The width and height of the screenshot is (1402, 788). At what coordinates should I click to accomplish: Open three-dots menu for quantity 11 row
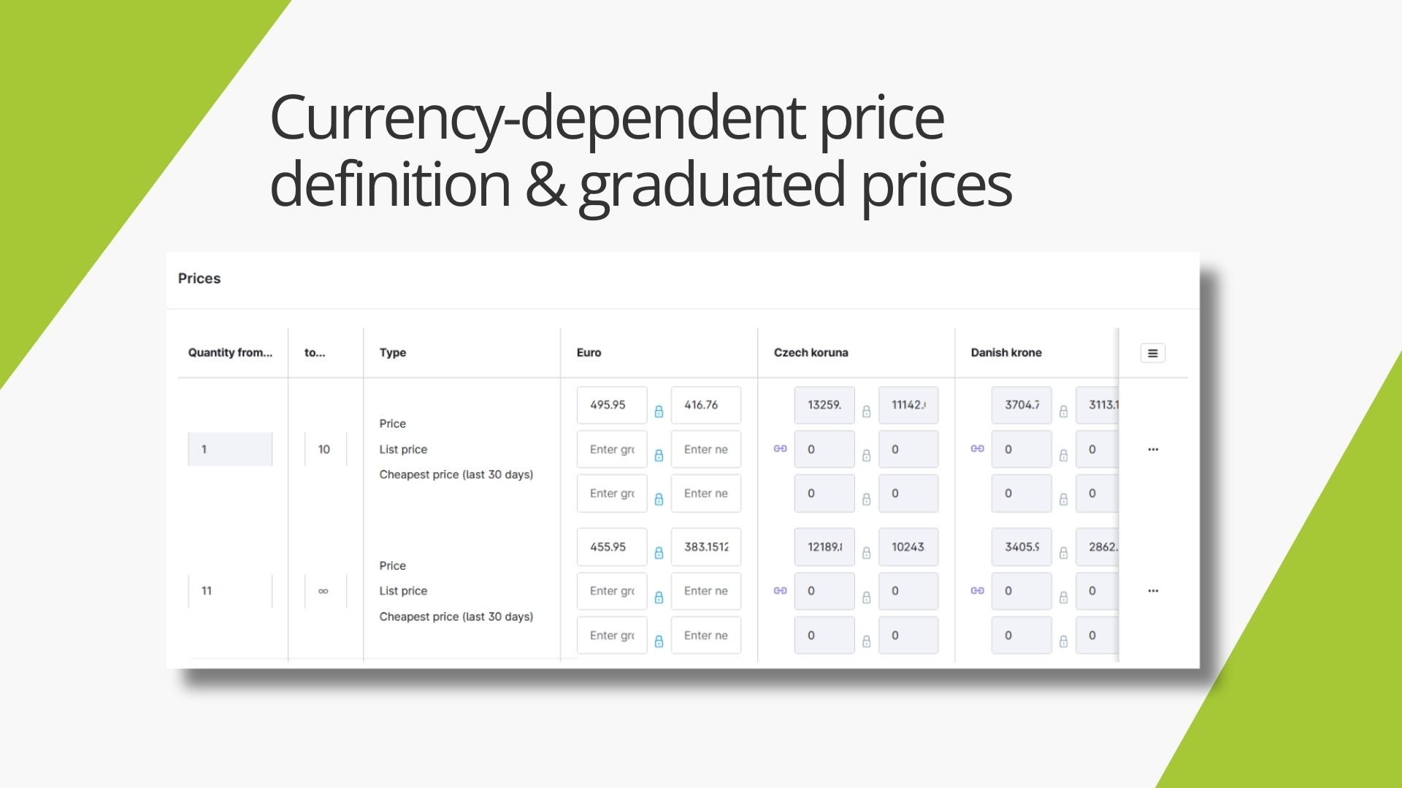point(1152,591)
